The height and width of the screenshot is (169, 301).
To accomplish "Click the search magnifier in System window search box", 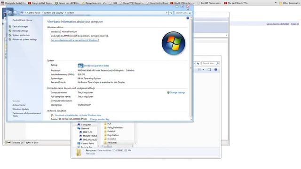I will (x=190, y=13).
